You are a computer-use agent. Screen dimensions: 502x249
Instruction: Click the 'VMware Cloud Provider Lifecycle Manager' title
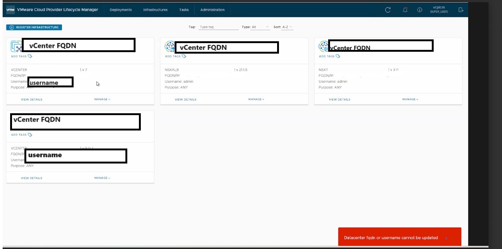(58, 10)
